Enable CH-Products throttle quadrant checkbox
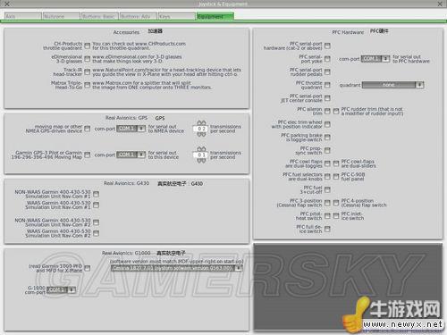The image size is (447, 335). (x=87, y=46)
